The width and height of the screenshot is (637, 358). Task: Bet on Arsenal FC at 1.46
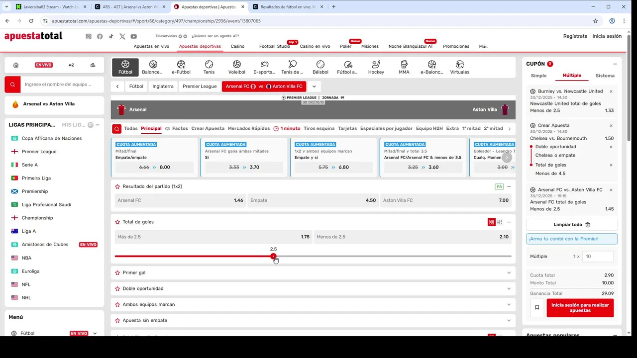(x=180, y=200)
